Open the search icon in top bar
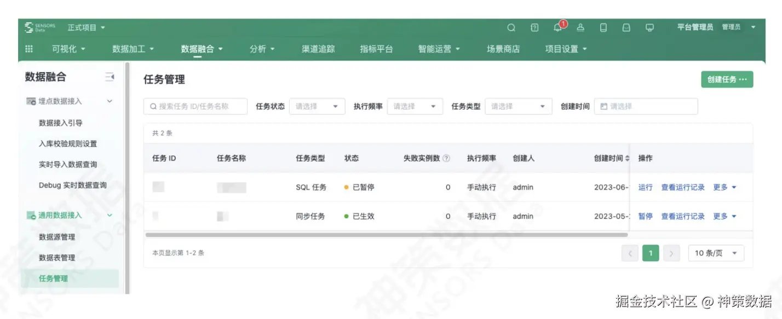The height and width of the screenshot is (319, 782). pyautogui.click(x=511, y=27)
